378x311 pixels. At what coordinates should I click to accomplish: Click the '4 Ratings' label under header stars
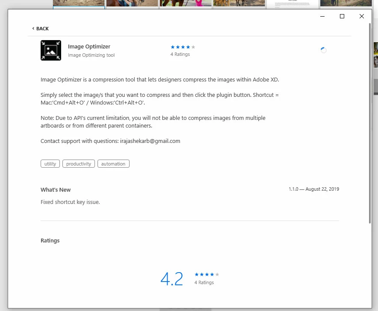[180, 54]
